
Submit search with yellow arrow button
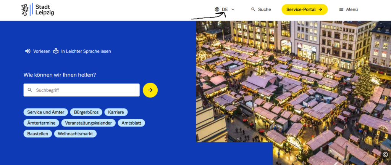click(150, 90)
